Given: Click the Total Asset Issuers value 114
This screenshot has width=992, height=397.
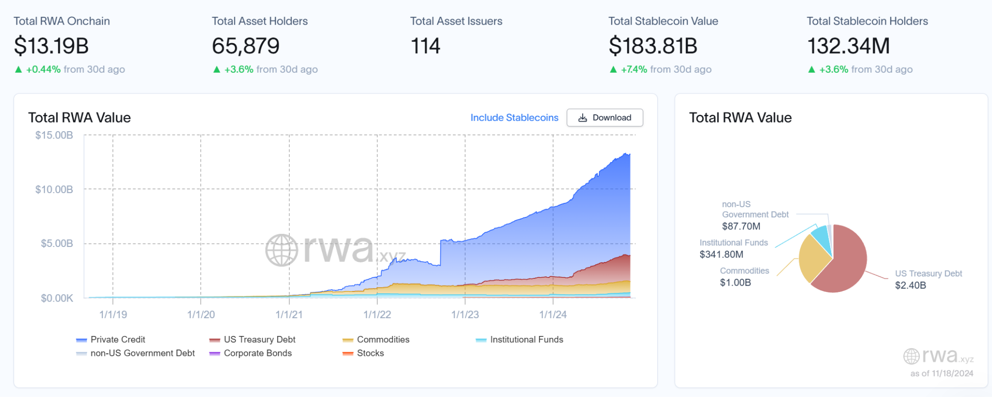Looking at the screenshot, I should pos(425,46).
